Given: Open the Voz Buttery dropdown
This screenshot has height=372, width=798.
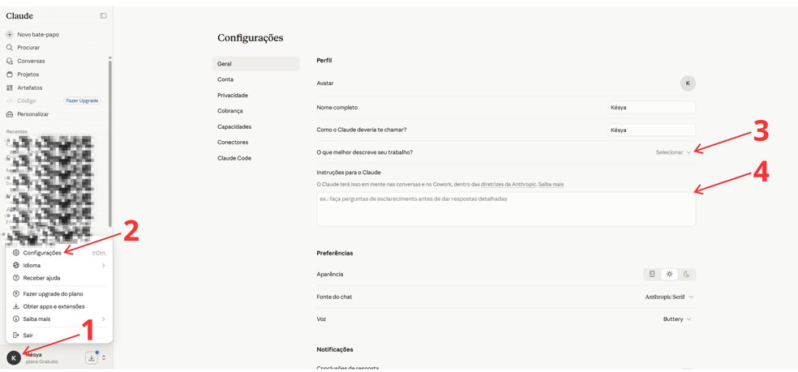Looking at the screenshot, I should (x=677, y=319).
